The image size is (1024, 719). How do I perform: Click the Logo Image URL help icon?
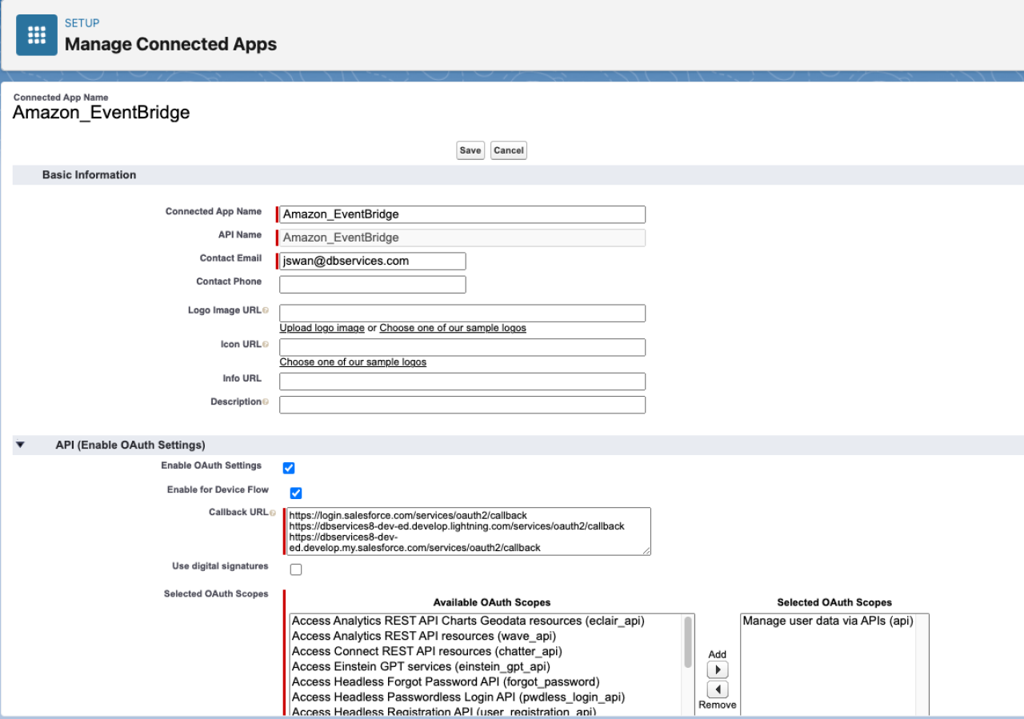[266, 310]
